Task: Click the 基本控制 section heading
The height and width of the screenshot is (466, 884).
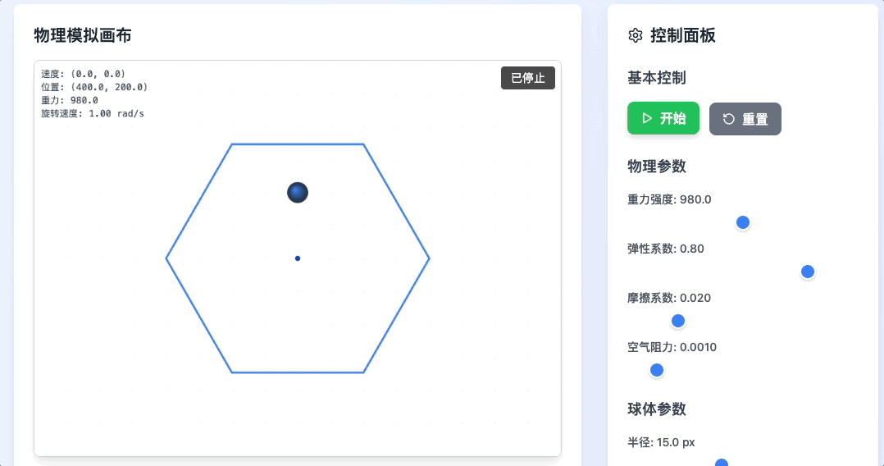Action: pyautogui.click(x=657, y=78)
